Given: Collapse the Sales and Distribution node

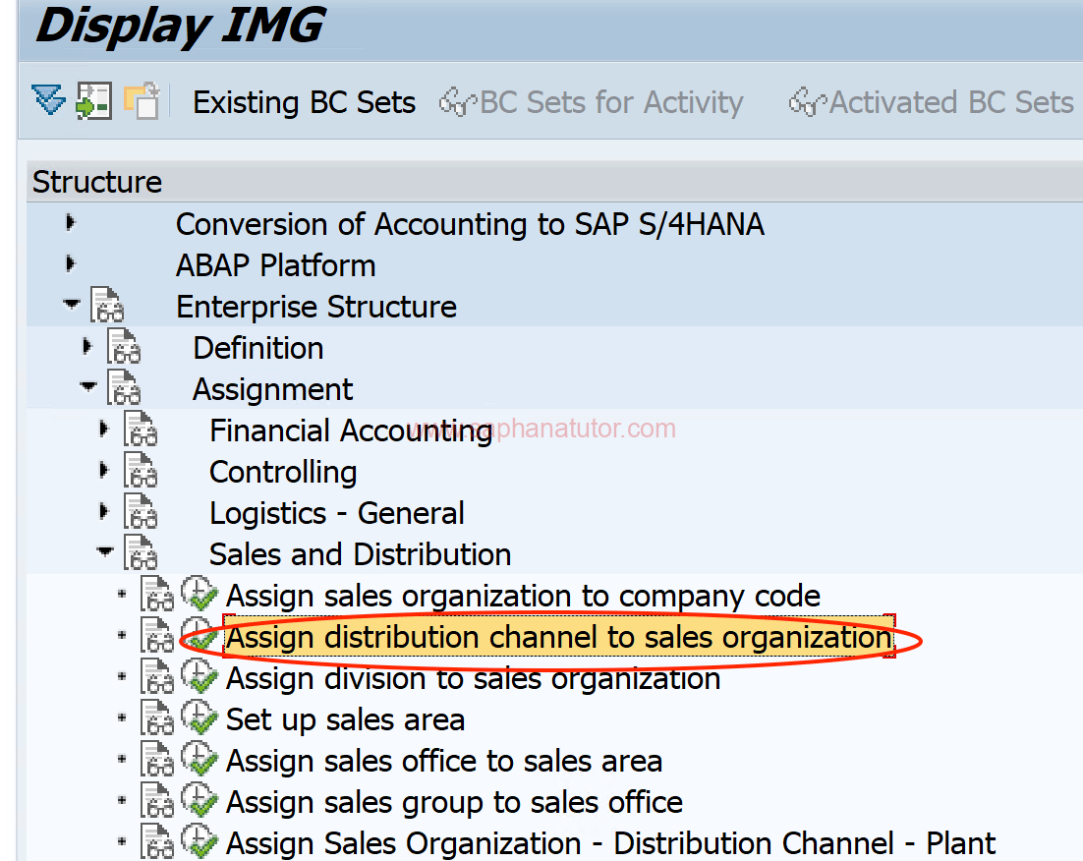Looking at the screenshot, I should pos(104,551).
